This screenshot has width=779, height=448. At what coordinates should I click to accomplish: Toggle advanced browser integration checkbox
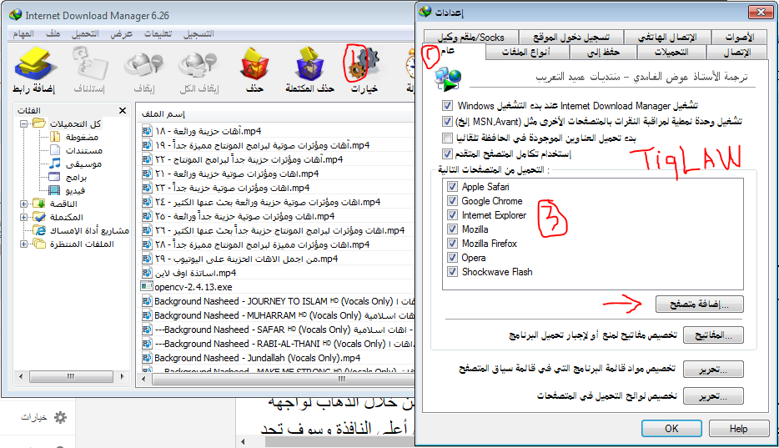[x=447, y=154]
